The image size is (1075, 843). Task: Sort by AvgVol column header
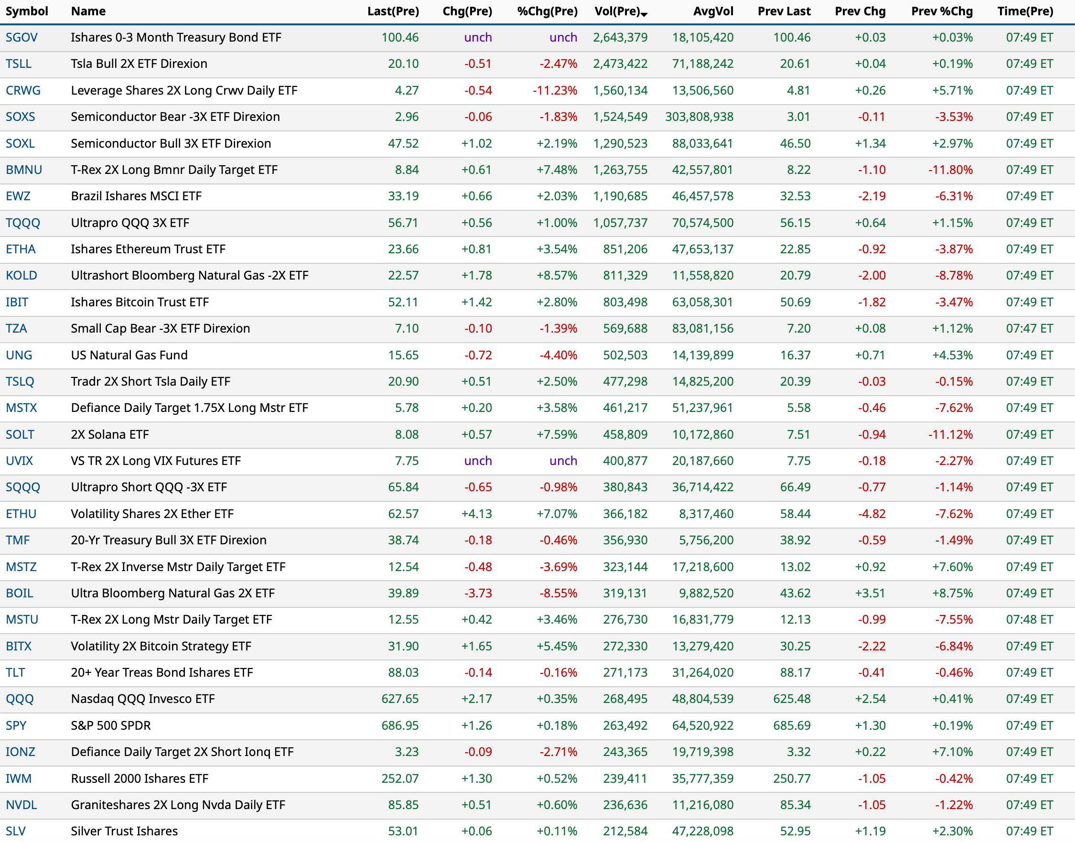pyautogui.click(x=713, y=11)
